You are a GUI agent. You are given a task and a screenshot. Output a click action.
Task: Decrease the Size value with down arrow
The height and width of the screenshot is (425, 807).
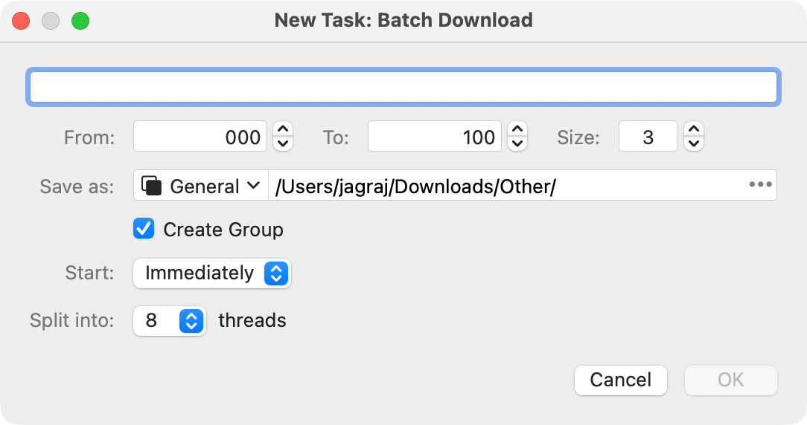(x=694, y=143)
